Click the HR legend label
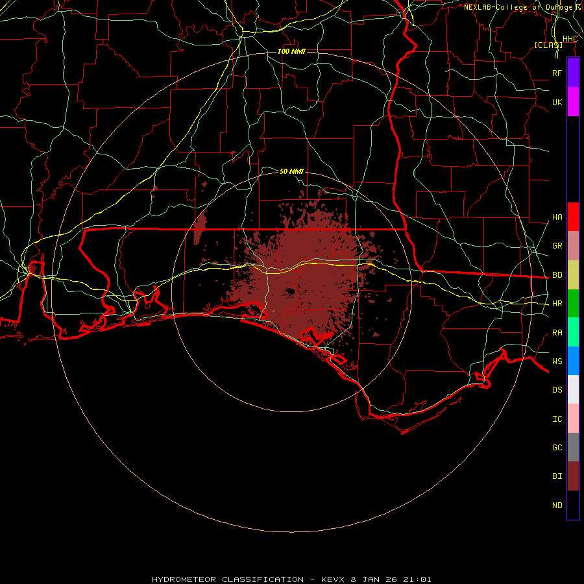Viewport: 584px width, 584px height. tap(557, 304)
